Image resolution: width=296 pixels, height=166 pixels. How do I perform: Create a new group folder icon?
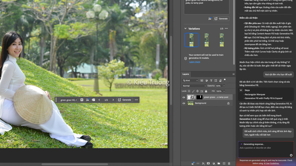(x=219, y=163)
